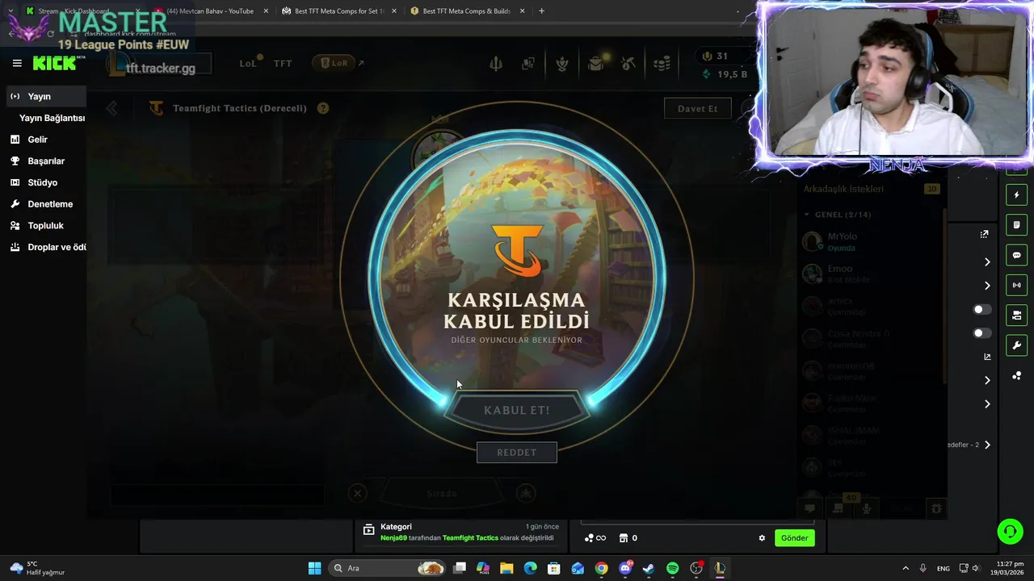Viewport: 1034px width, 581px height.
Task: Click the document icon in Kick toolbar
Action: [1016, 224]
